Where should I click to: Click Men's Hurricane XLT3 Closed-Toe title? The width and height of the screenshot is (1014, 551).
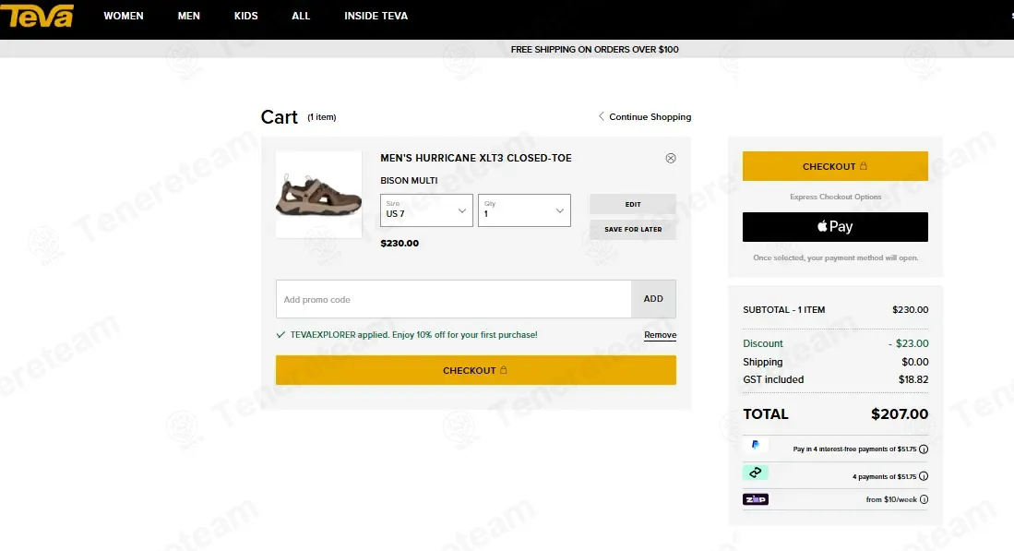476,158
